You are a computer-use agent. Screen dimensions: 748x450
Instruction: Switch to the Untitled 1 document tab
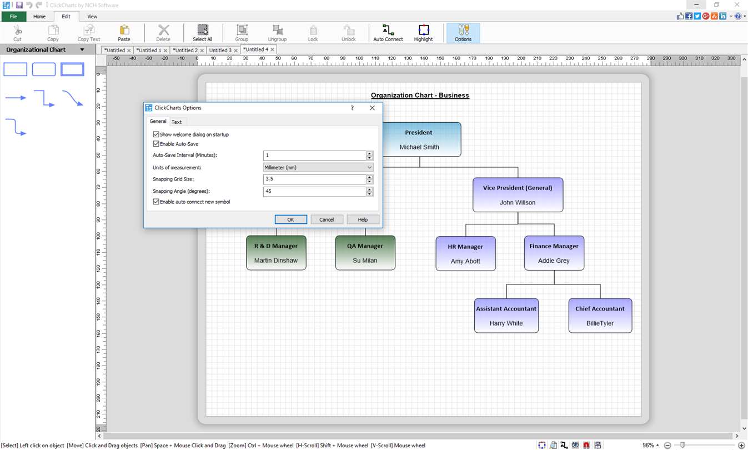148,50
